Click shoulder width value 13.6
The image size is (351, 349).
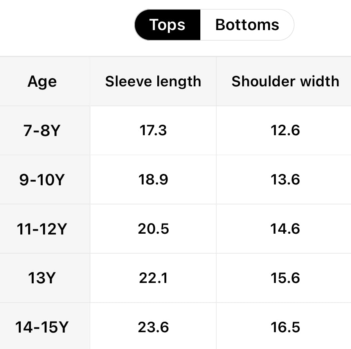point(285,180)
